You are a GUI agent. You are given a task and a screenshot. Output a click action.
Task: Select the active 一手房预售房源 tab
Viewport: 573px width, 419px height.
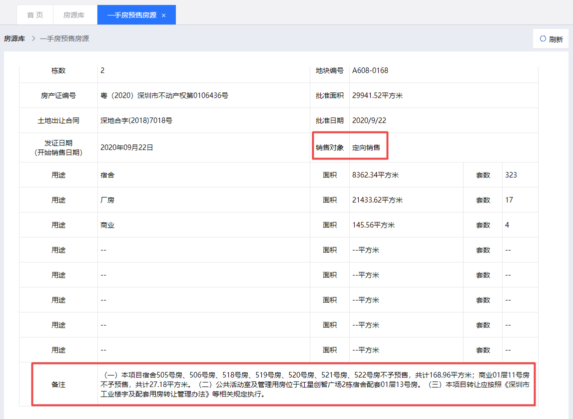point(136,15)
